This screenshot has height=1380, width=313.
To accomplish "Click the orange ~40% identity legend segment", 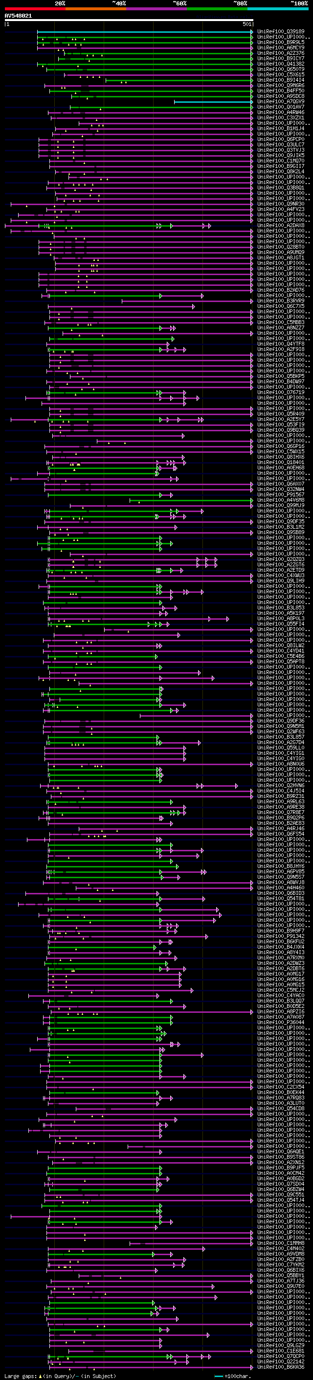I will [x=96, y=9].
